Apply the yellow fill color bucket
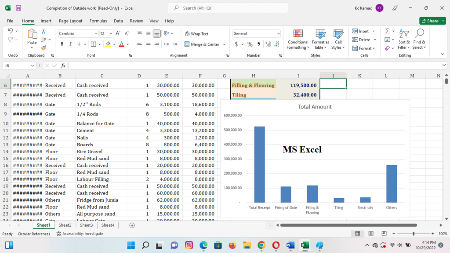 point(108,44)
